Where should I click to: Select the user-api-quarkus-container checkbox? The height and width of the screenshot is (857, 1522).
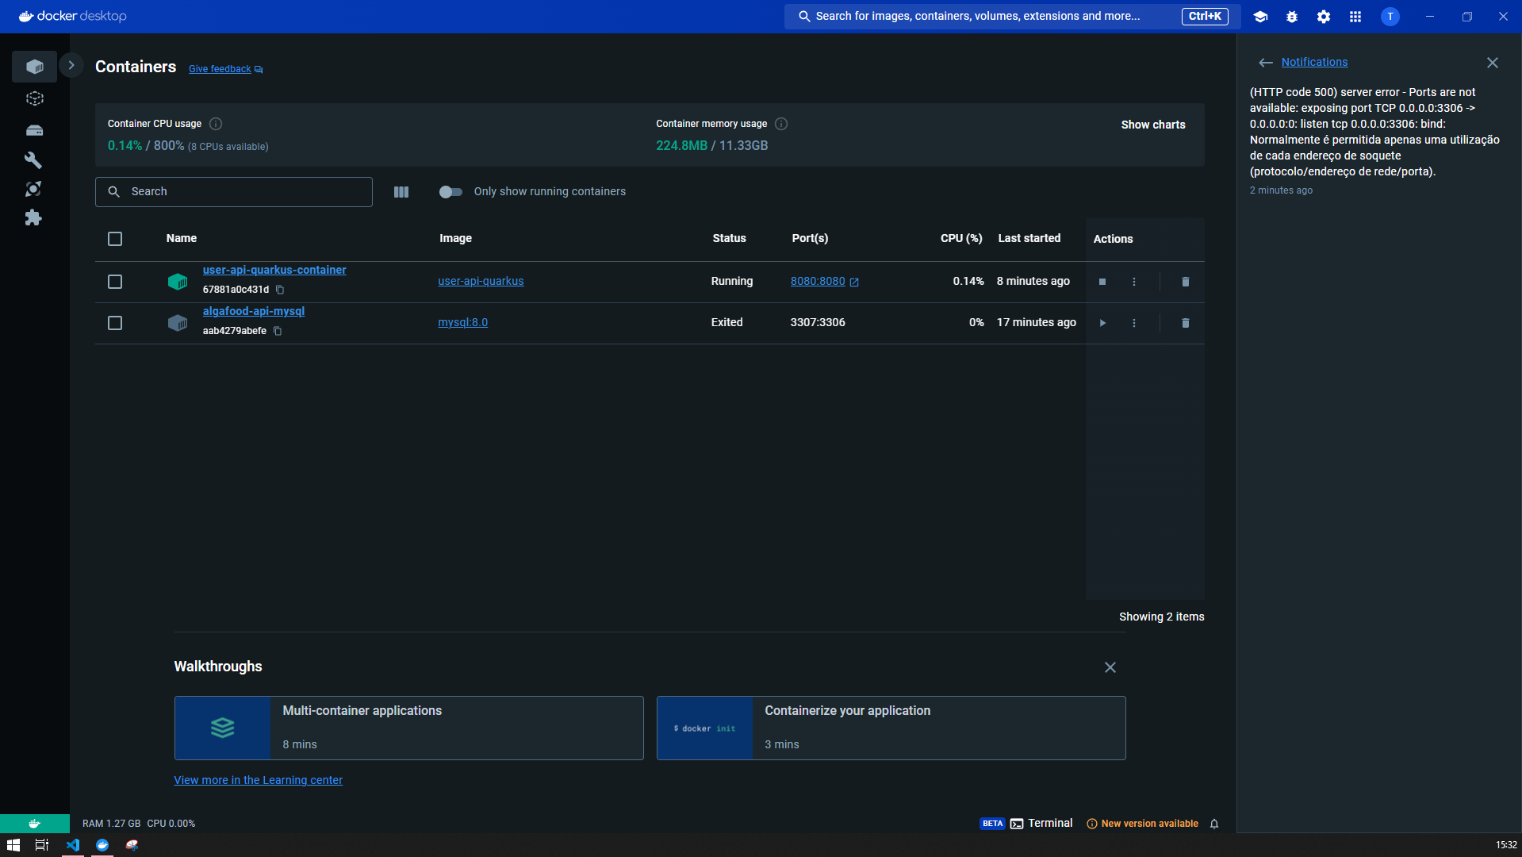click(115, 282)
